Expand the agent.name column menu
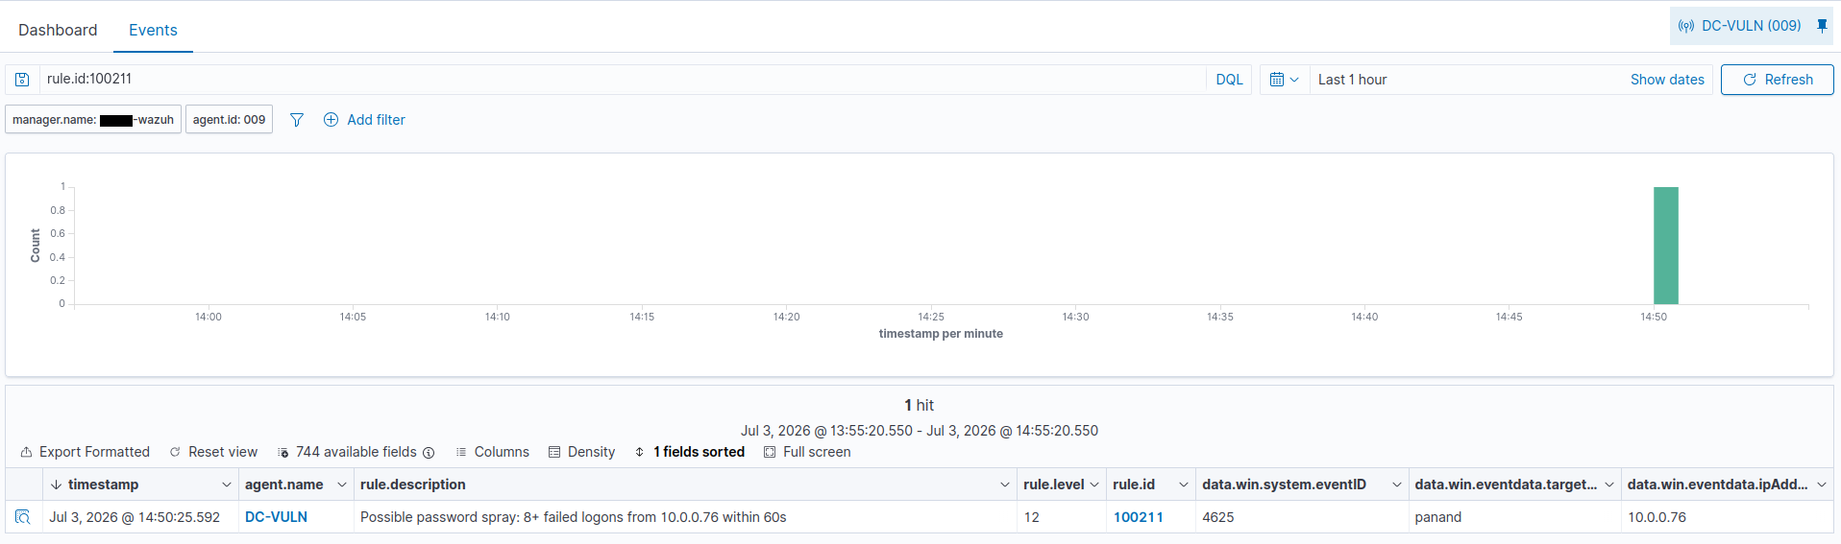This screenshot has width=1841, height=544. pyautogui.click(x=342, y=485)
